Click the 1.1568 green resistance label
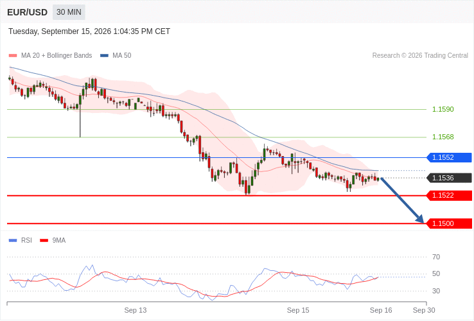Viewport: 474px width, 321px height. pyautogui.click(x=443, y=137)
